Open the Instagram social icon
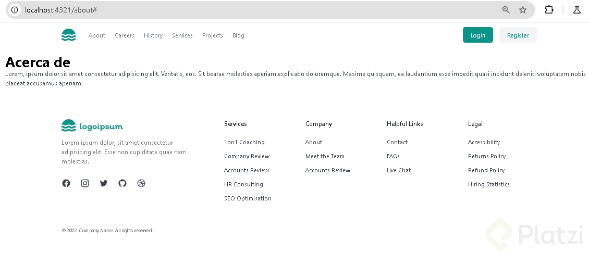 [85, 183]
